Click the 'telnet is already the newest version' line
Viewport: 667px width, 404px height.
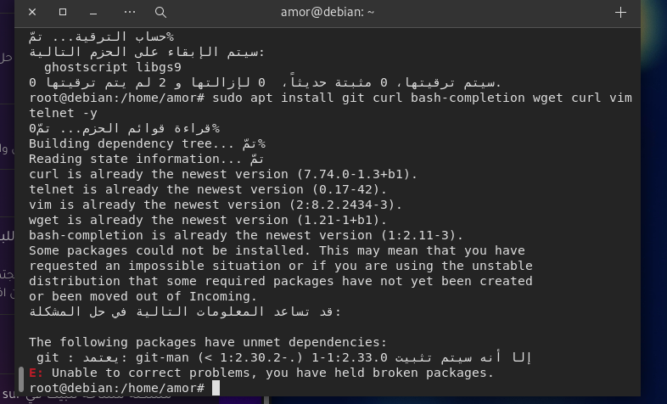[x=212, y=189]
